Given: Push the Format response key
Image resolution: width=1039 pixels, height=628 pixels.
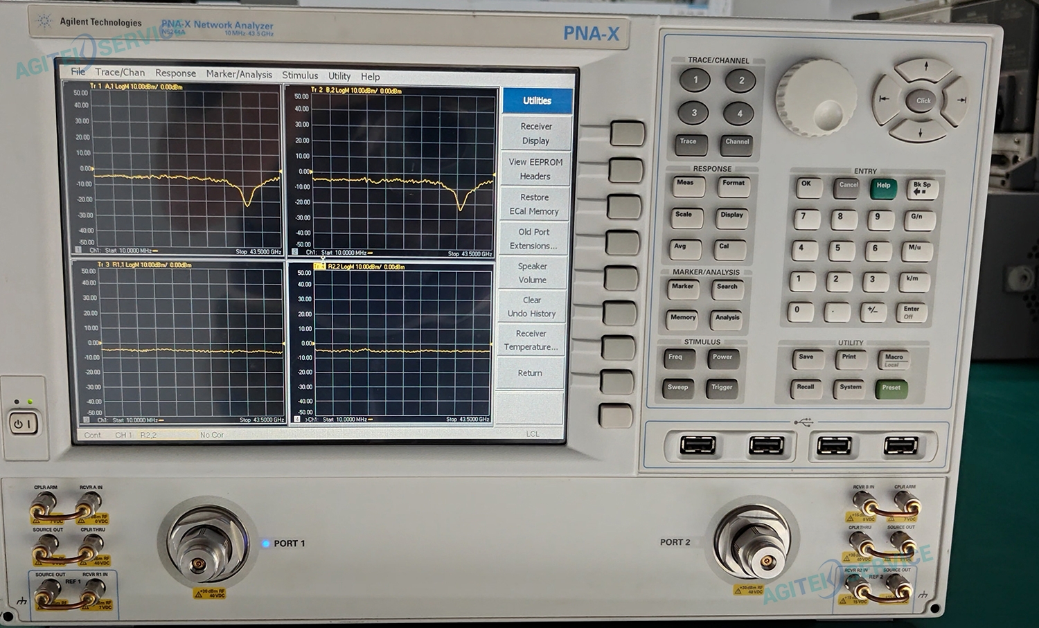Looking at the screenshot, I should (734, 186).
